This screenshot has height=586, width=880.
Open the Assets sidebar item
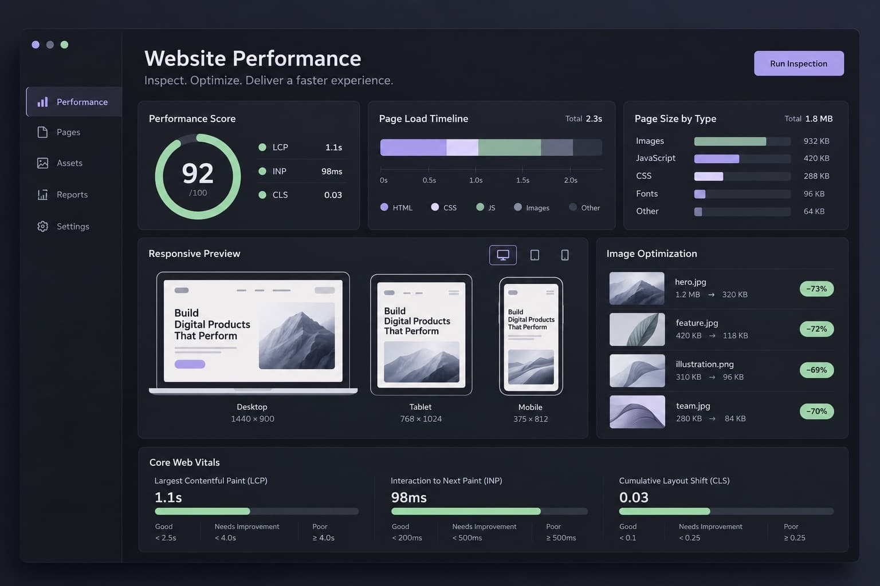(74, 163)
